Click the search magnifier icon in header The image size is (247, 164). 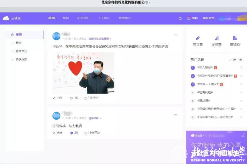tap(180, 18)
